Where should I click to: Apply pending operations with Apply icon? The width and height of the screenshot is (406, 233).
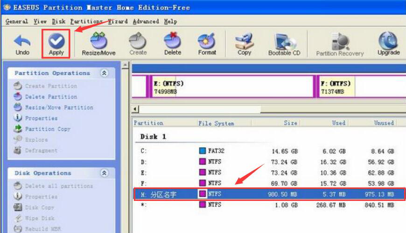click(56, 44)
